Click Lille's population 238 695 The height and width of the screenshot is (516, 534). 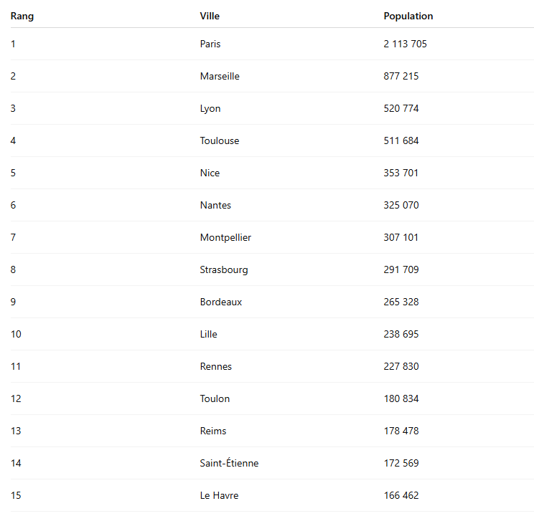pos(401,334)
